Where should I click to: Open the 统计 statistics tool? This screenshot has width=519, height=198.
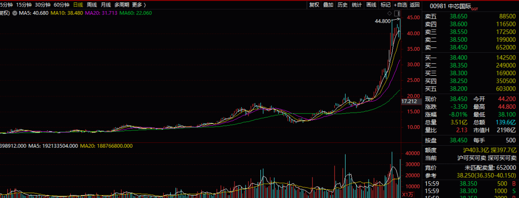click(357, 5)
